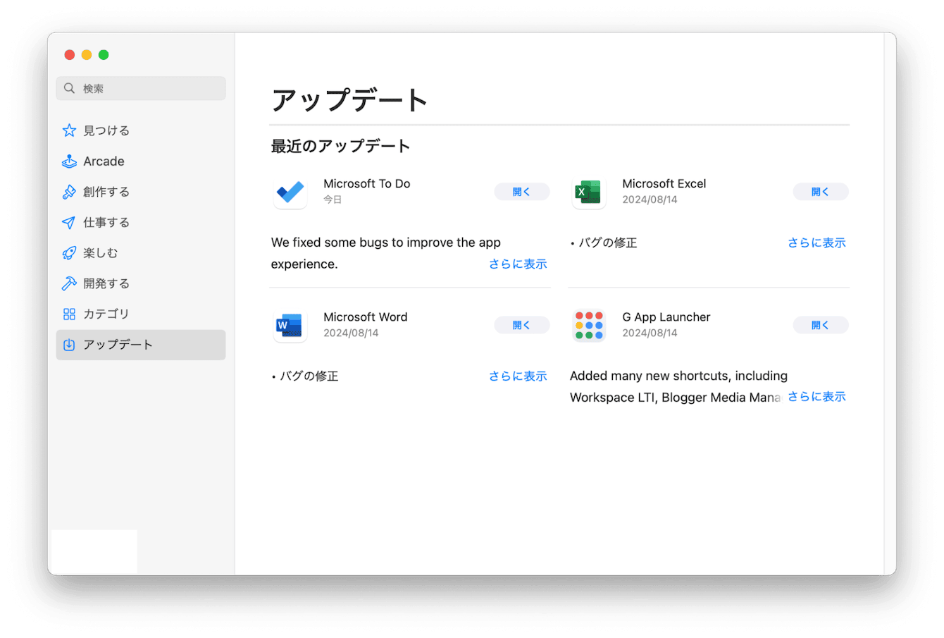Focus the 検索 search field
The height and width of the screenshot is (638, 944).
141,88
